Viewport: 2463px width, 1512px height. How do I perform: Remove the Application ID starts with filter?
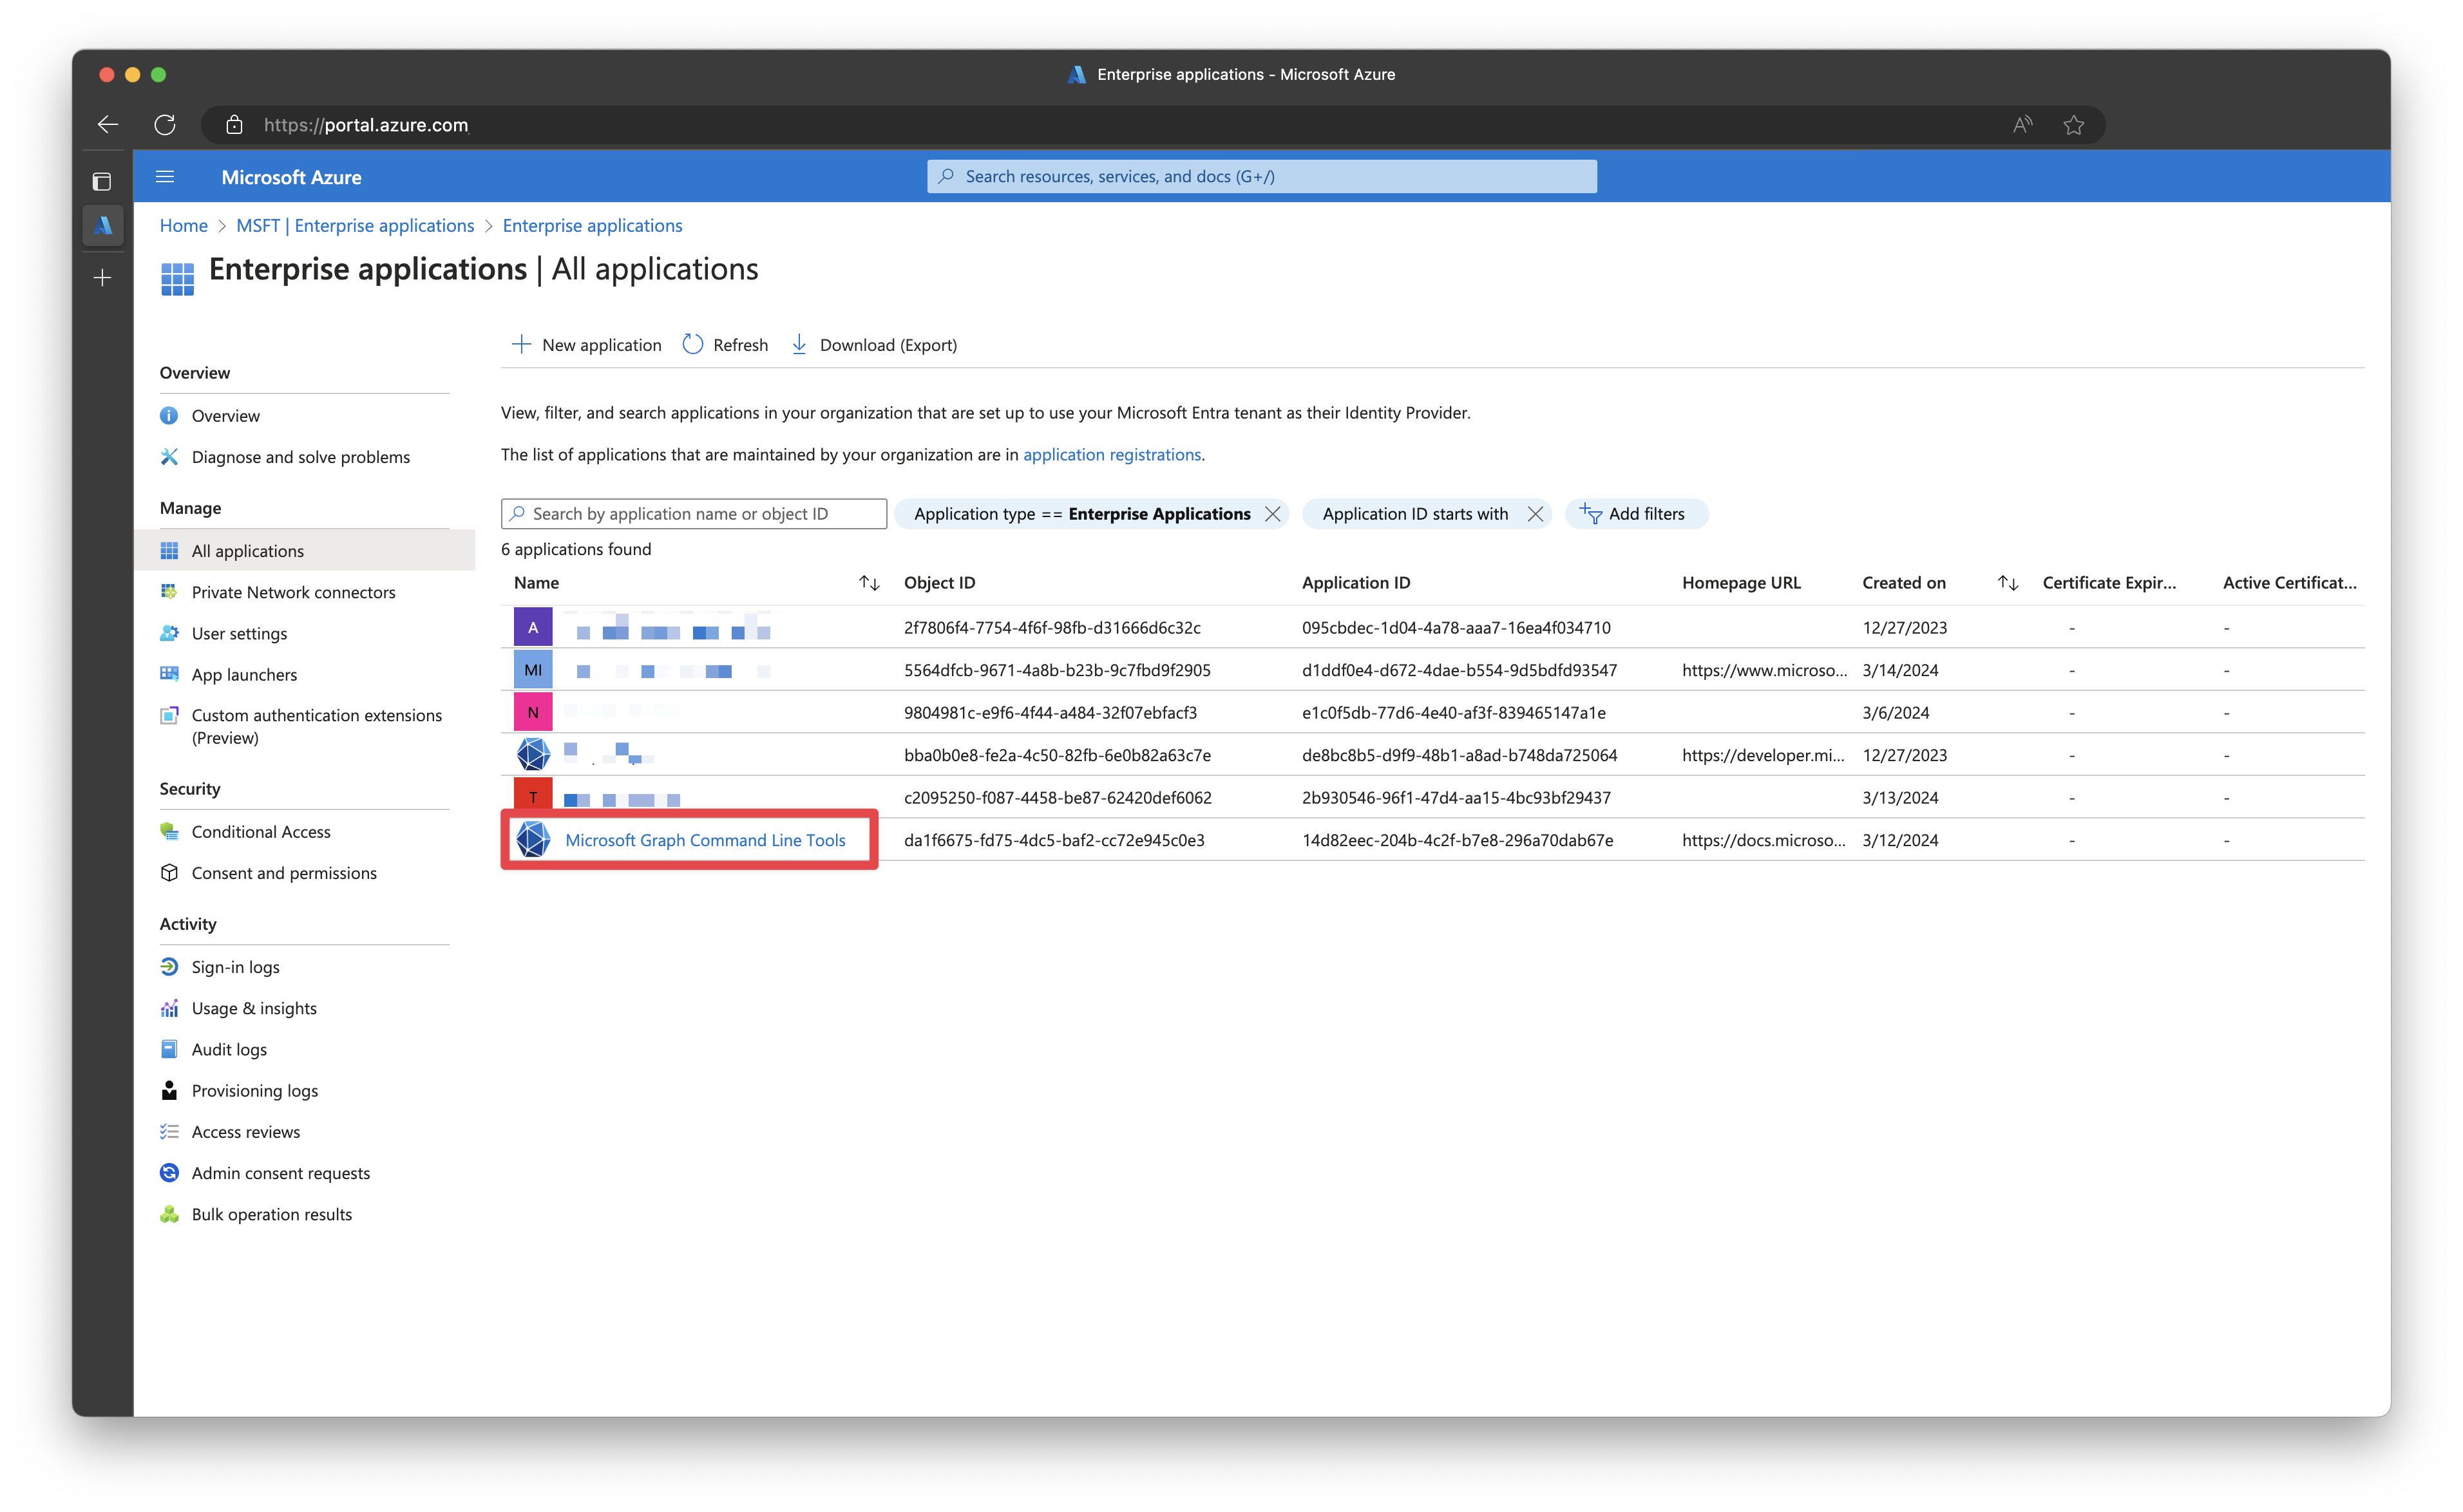pyautogui.click(x=1535, y=514)
